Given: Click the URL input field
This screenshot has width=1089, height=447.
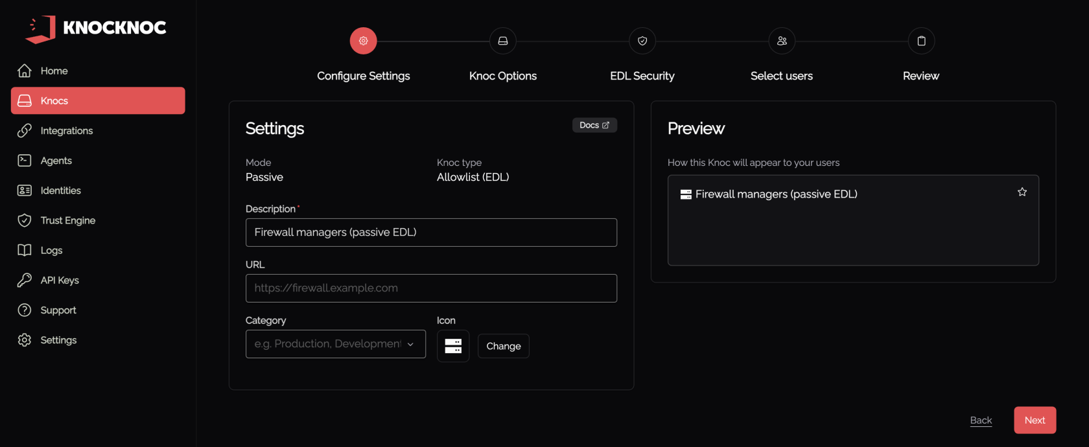Looking at the screenshot, I should (431, 288).
